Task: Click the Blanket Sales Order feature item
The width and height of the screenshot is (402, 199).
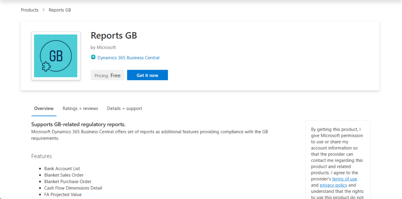Action: [64, 175]
